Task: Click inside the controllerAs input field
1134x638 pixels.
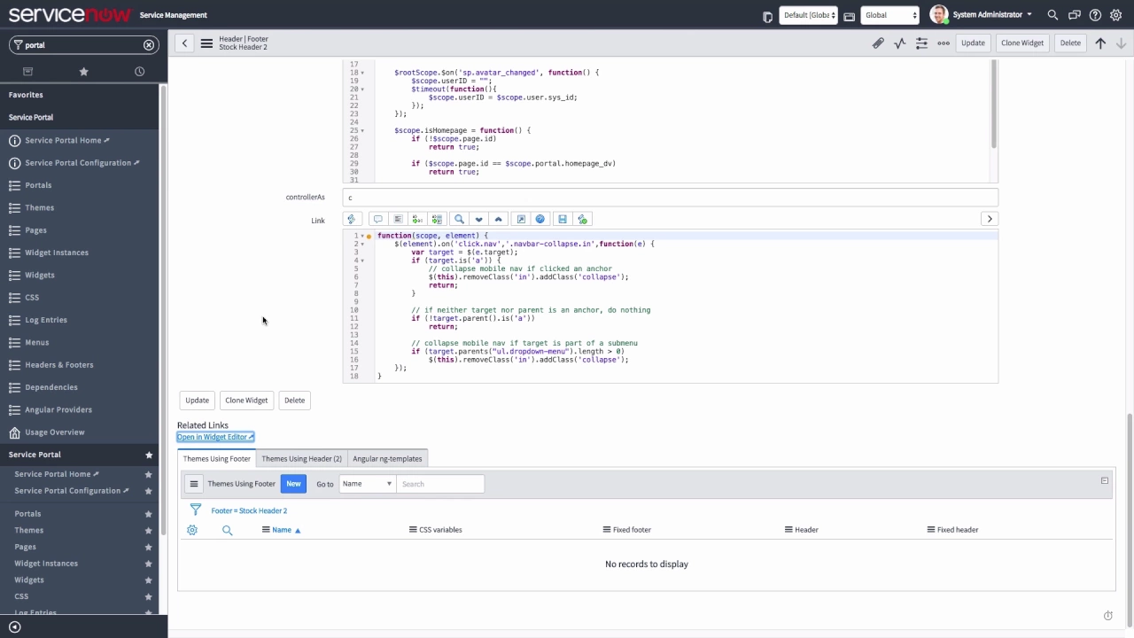Action: tap(620, 197)
